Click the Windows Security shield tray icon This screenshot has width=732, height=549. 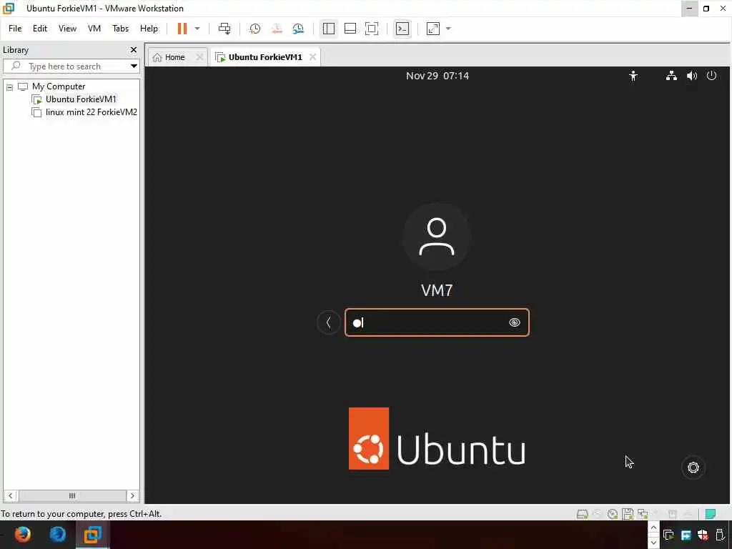point(703,535)
